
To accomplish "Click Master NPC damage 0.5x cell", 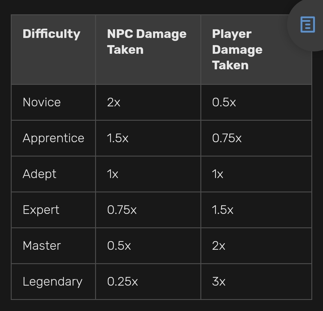I will point(148,246).
